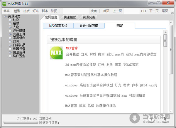The height and width of the screenshot is (128, 176).
Task: Click the green MAX logo thumbnail
Action: pos(56,53)
